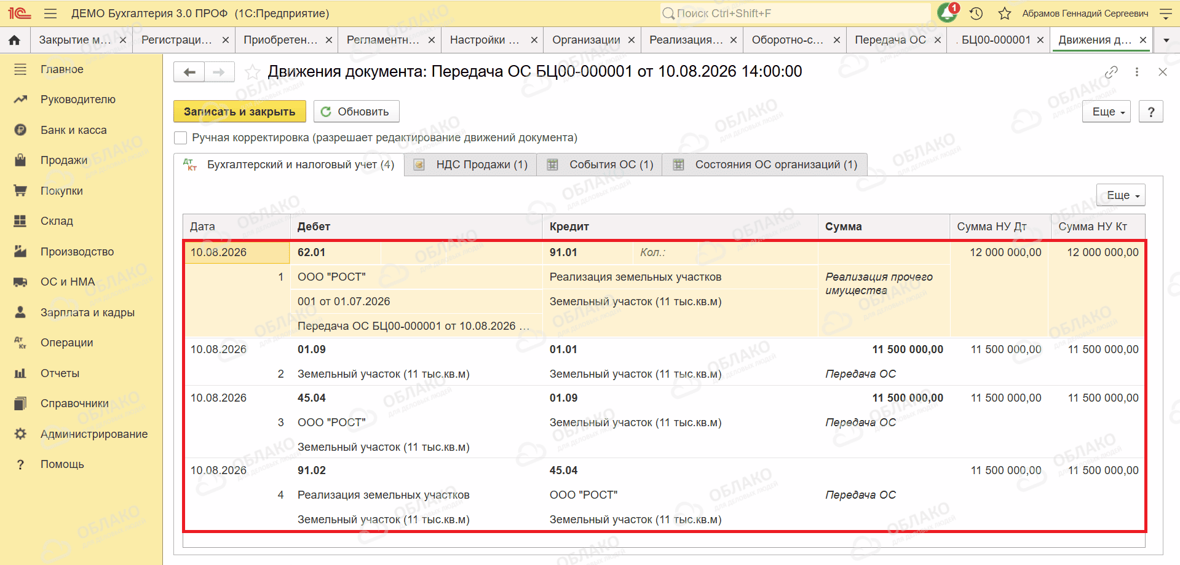Click the Реализация прочего имущества cell
1180x565 pixels.
pos(884,284)
